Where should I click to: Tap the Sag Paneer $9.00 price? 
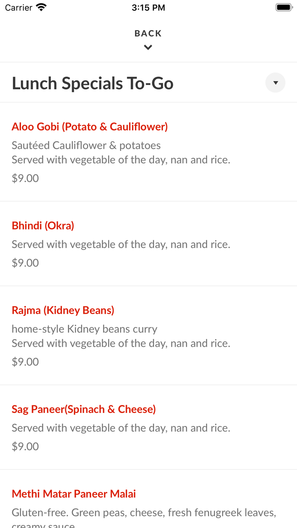click(25, 447)
